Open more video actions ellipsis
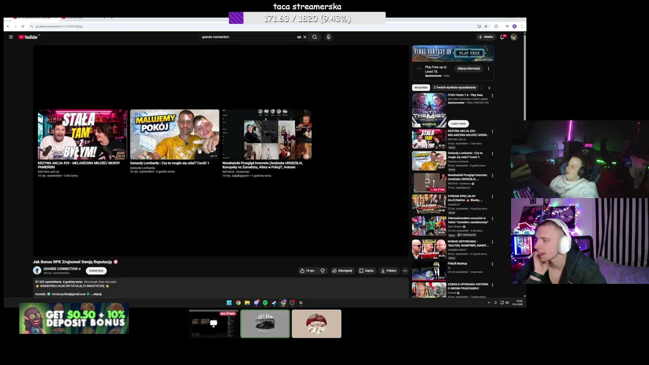This screenshot has height=365, width=649. [x=405, y=271]
